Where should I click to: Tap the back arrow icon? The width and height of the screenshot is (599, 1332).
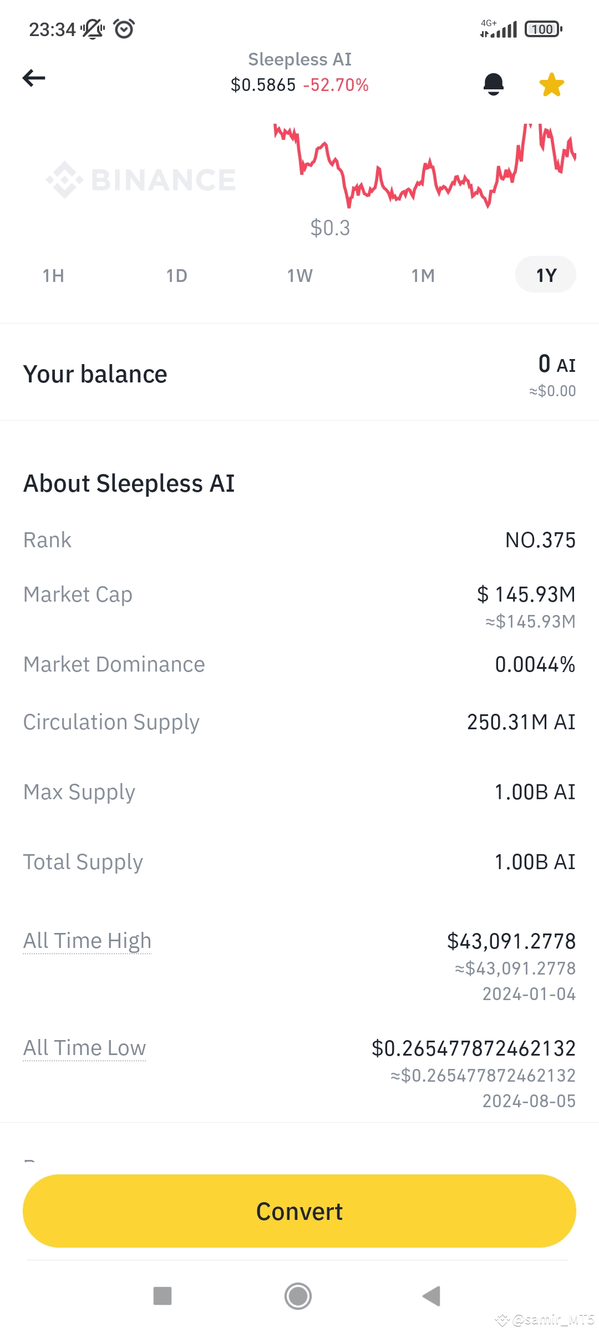coord(34,78)
